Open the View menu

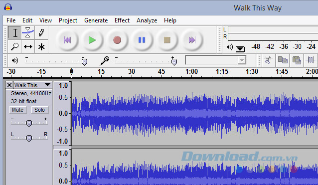(x=46, y=20)
